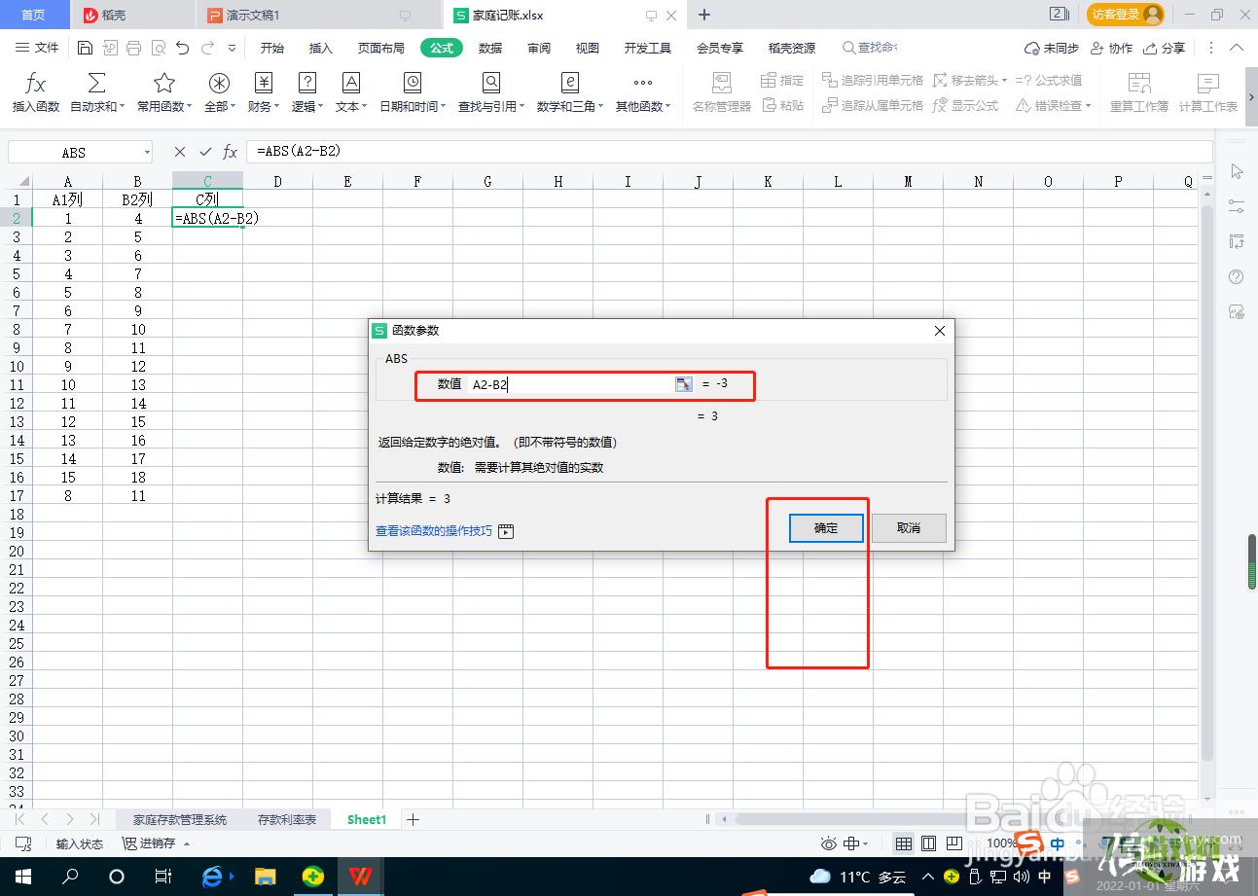Open link 查看该函数的操作技巧
This screenshot has height=896, width=1258.
pos(434,531)
